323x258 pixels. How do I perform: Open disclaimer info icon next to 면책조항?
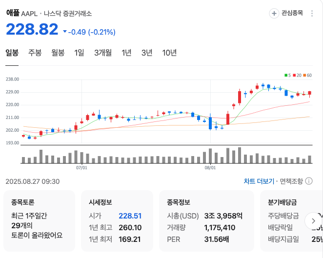tap(309, 181)
